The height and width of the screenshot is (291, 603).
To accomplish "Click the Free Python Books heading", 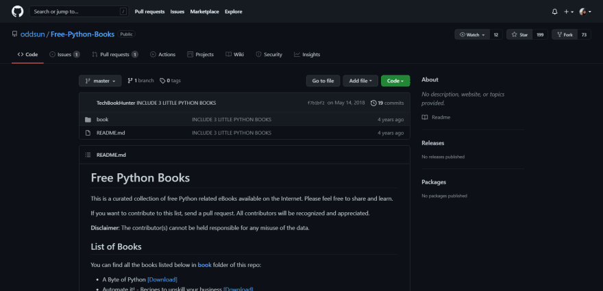I will tap(140, 178).
